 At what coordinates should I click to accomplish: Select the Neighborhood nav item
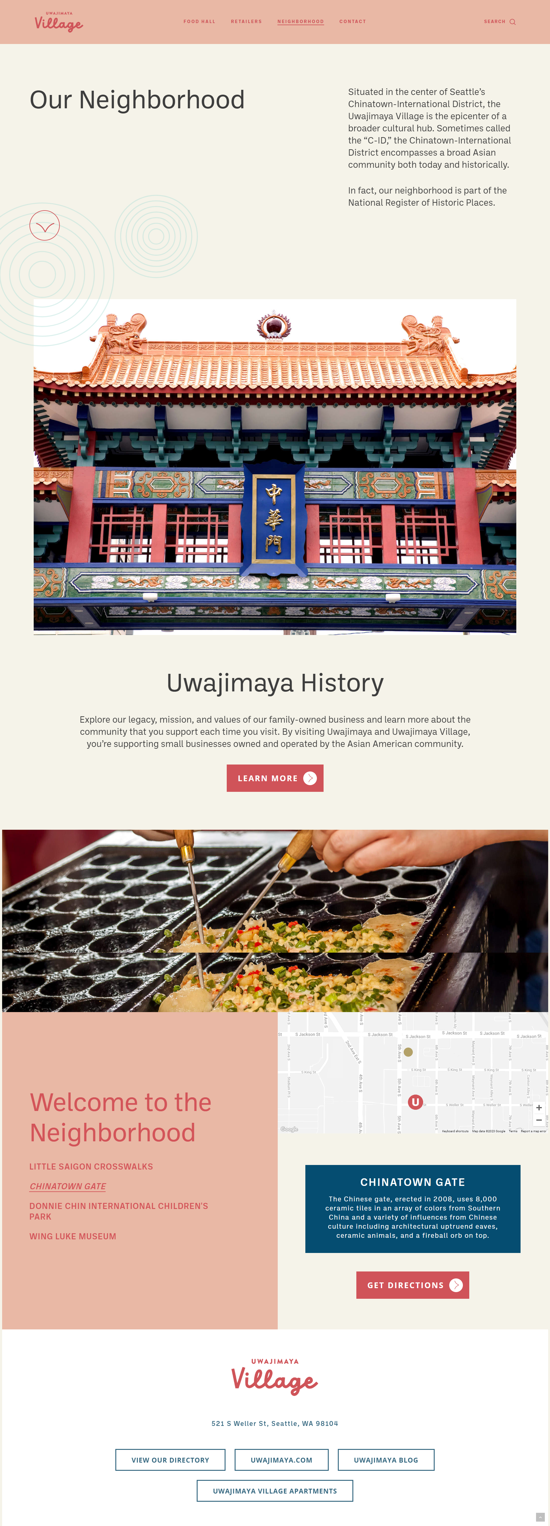[x=300, y=21]
